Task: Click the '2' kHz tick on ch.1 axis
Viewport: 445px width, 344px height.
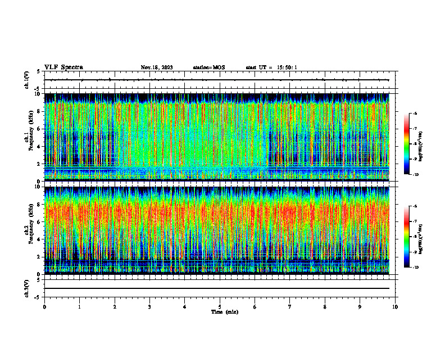Action: tap(39, 164)
